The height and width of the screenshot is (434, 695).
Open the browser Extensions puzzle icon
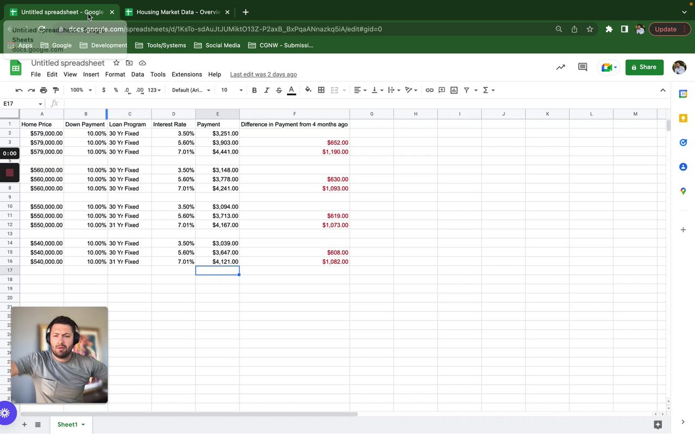[609, 29]
